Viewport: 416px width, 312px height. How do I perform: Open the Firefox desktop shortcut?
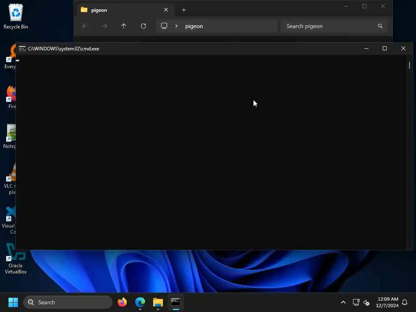(11, 96)
